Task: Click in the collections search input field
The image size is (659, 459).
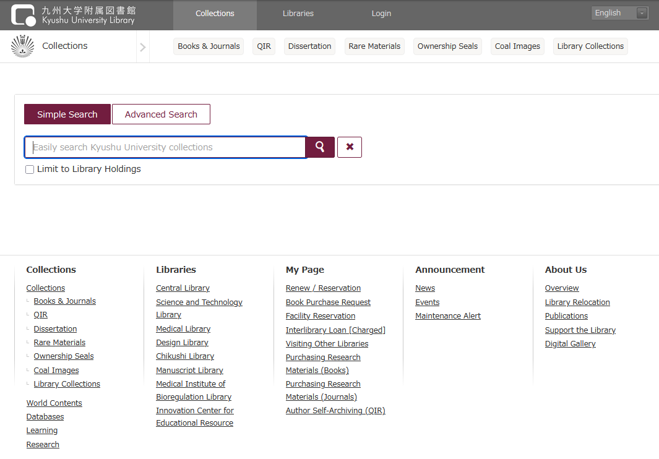Action: coord(166,147)
